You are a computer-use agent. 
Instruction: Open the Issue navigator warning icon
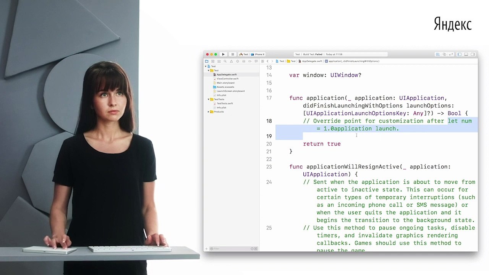point(231,61)
